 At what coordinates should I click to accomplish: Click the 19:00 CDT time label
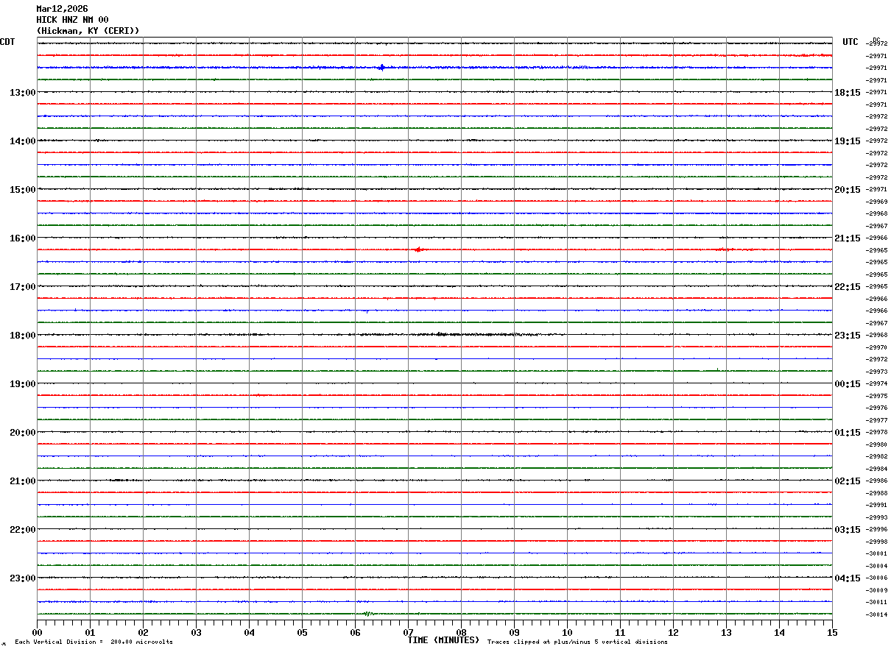pyautogui.click(x=23, y=384)
